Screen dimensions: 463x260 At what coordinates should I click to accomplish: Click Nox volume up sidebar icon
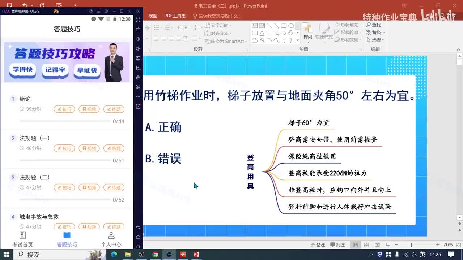[x=138, y=39]
